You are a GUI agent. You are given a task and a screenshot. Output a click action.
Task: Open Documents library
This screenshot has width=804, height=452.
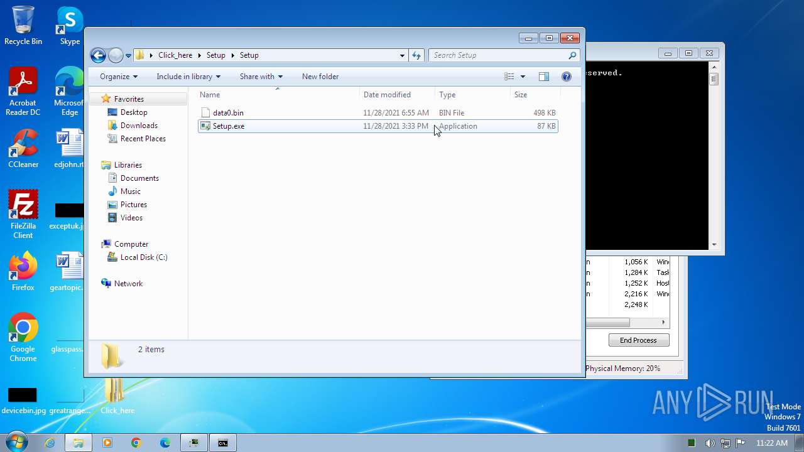click(x=139, y=178)
